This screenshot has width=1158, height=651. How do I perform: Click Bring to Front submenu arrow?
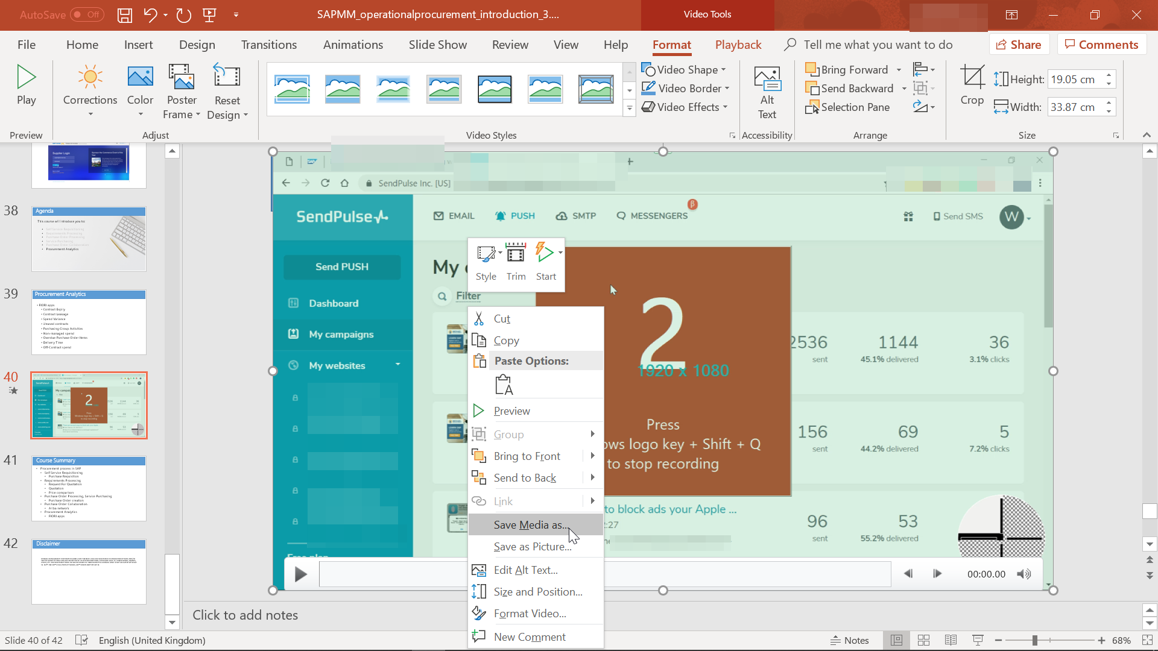pyautogui.click(x=592, y=456)
